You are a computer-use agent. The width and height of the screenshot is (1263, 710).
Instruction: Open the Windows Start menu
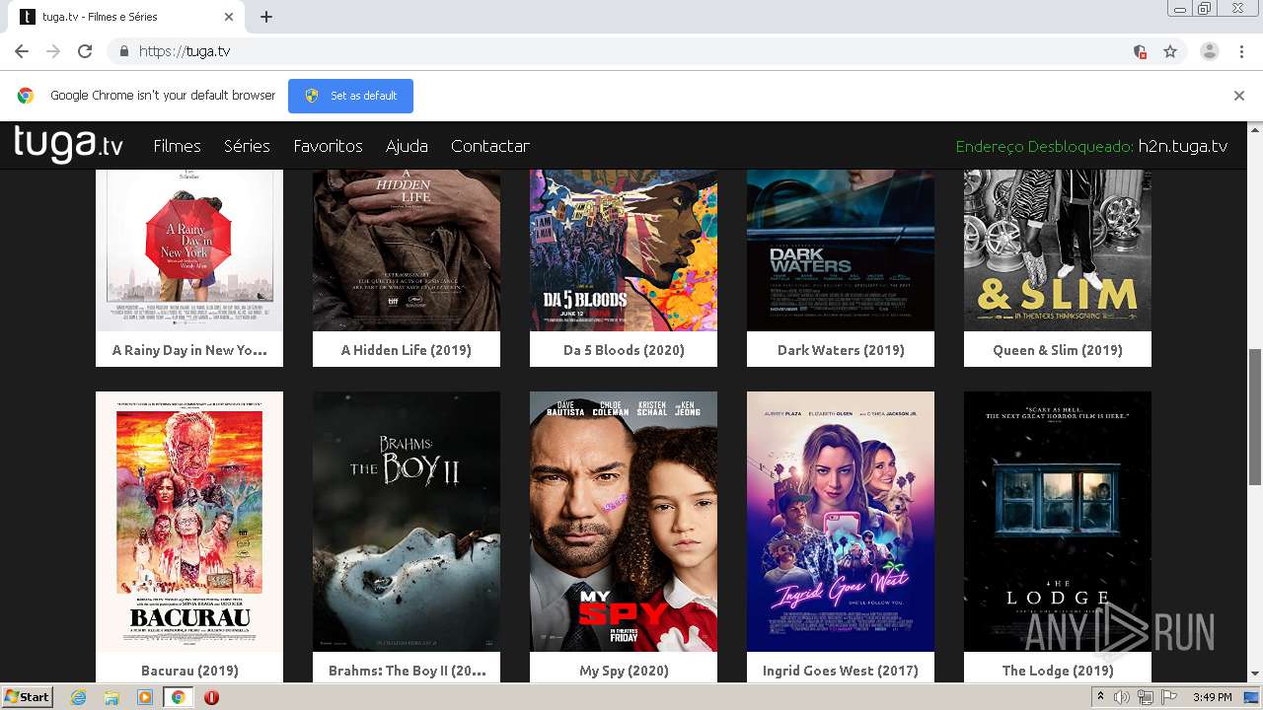tap(27, 697)
